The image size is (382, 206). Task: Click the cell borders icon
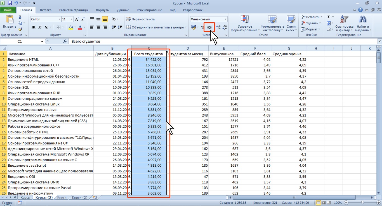[58, 27]
